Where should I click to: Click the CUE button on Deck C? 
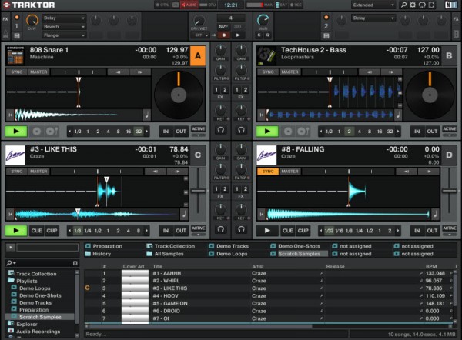pyautogui.click(x=36, y=230)
